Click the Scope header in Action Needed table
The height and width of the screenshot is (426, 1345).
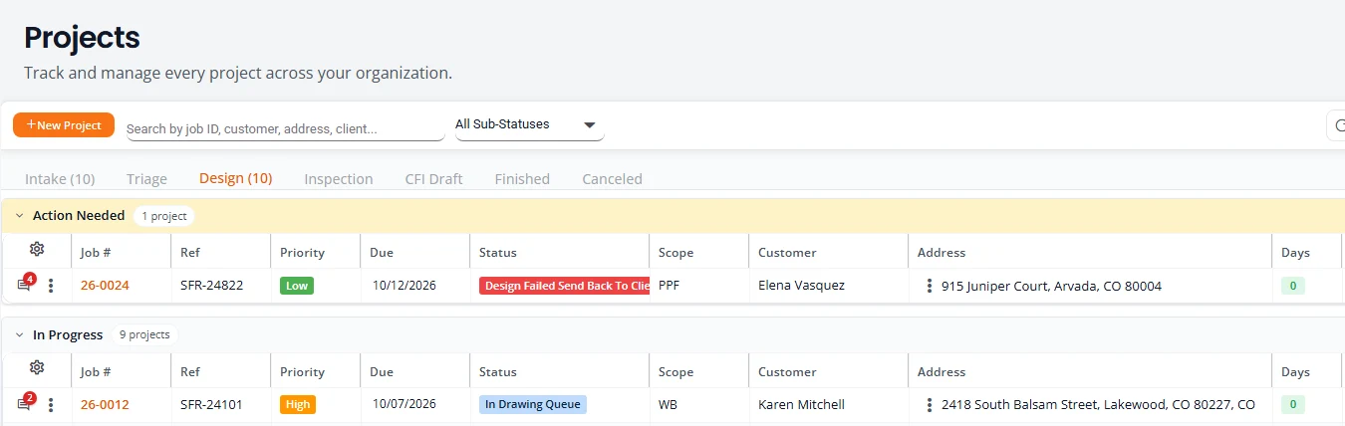(675, 253)
